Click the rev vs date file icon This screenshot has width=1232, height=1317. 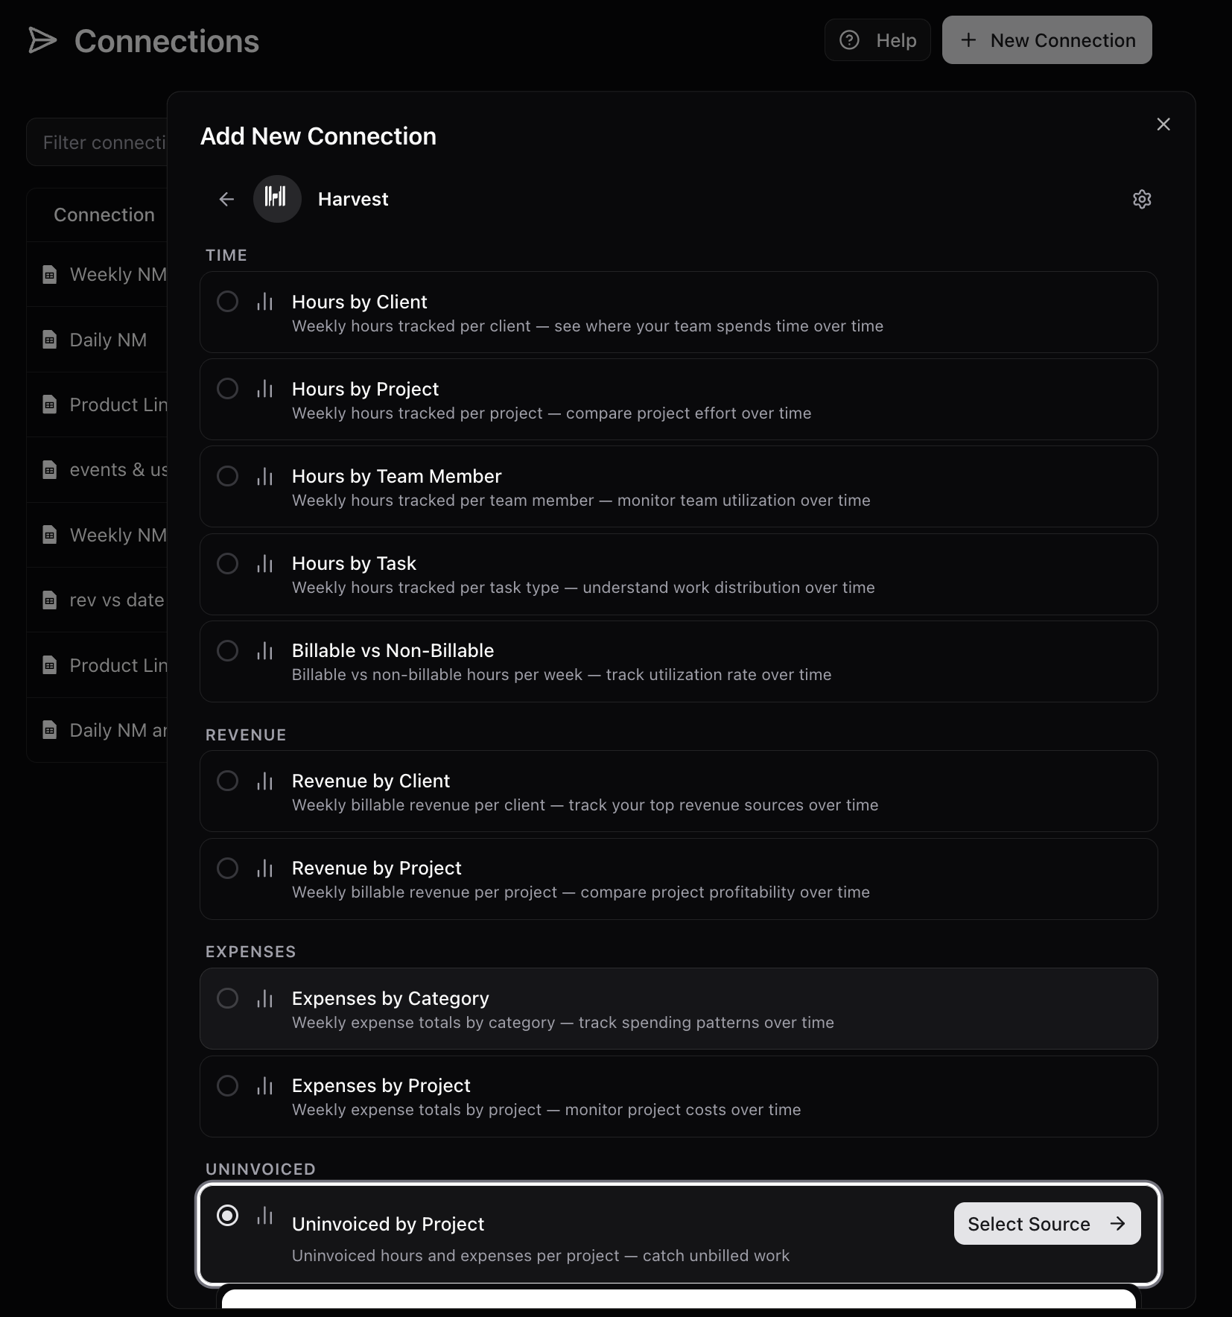click(50, 600)
